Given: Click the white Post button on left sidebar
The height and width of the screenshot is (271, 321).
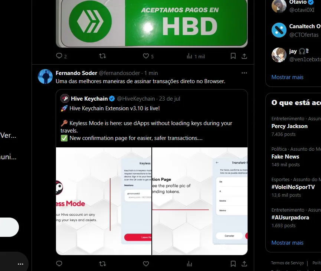Looking at the screenshot, I should coord(9,227).
